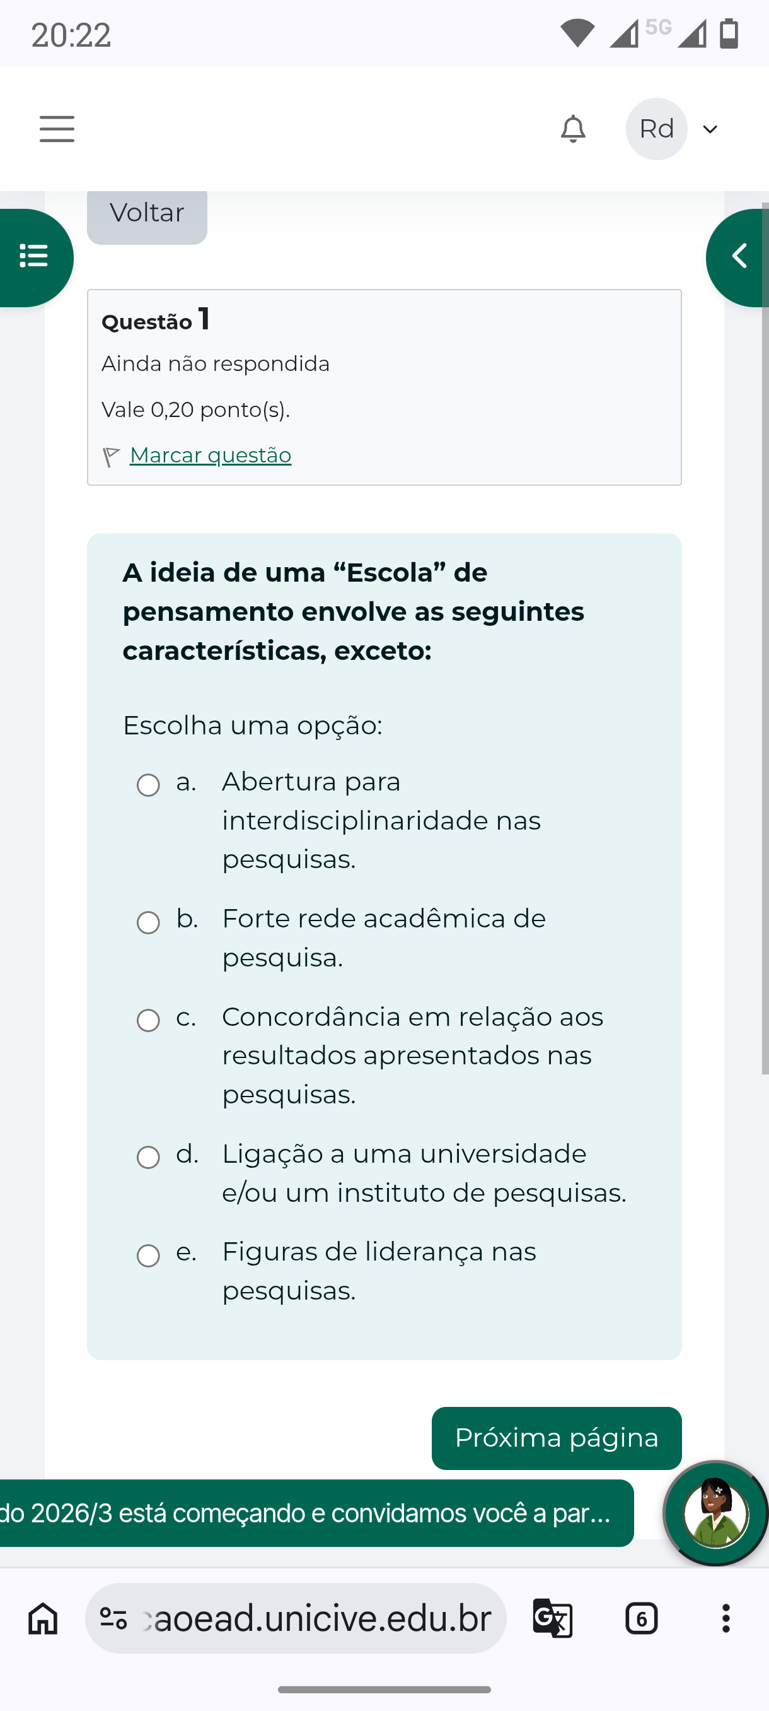
Task: Open browser three-dot overflow menu
Action: pos(726,1618)
